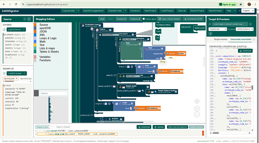The width and height of the screenshot is (259, 143).
Task: Click Open viewer window button
Action: [x=169, y=19]
